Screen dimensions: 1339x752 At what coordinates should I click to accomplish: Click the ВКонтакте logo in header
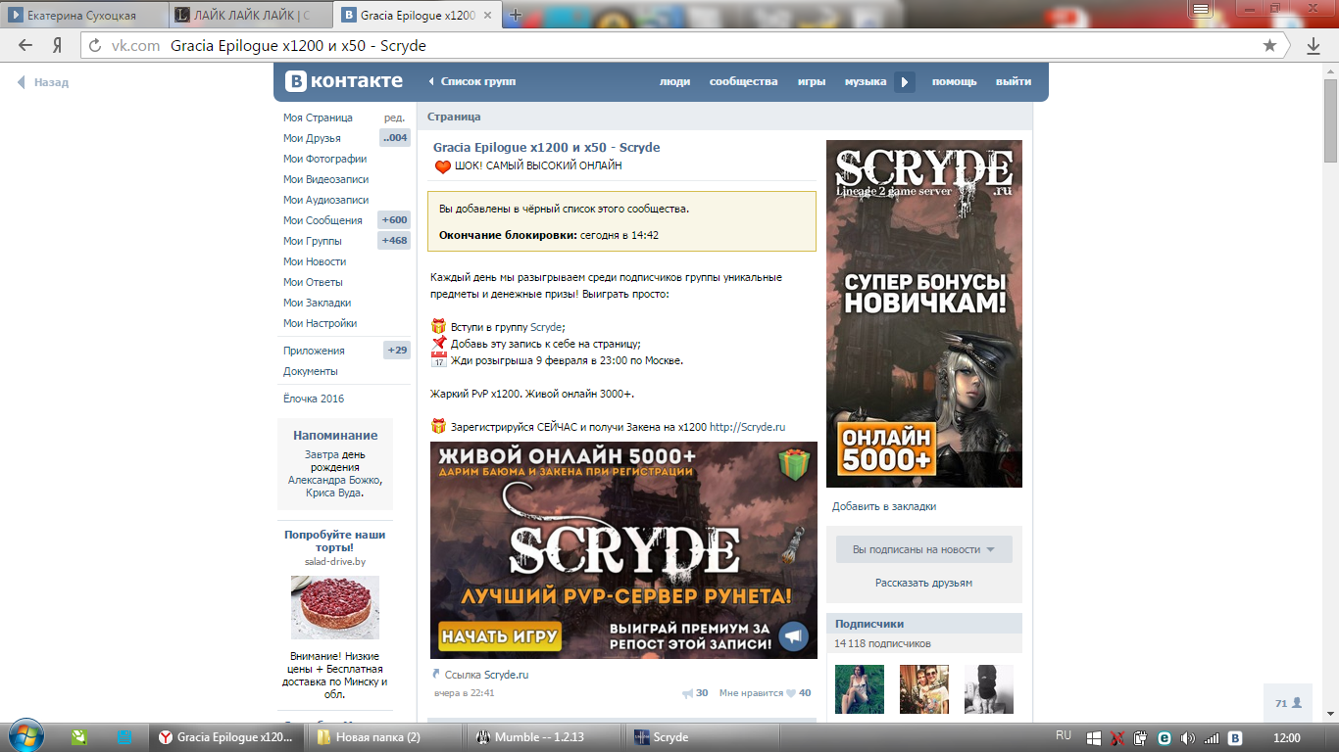tap(344, 81)
